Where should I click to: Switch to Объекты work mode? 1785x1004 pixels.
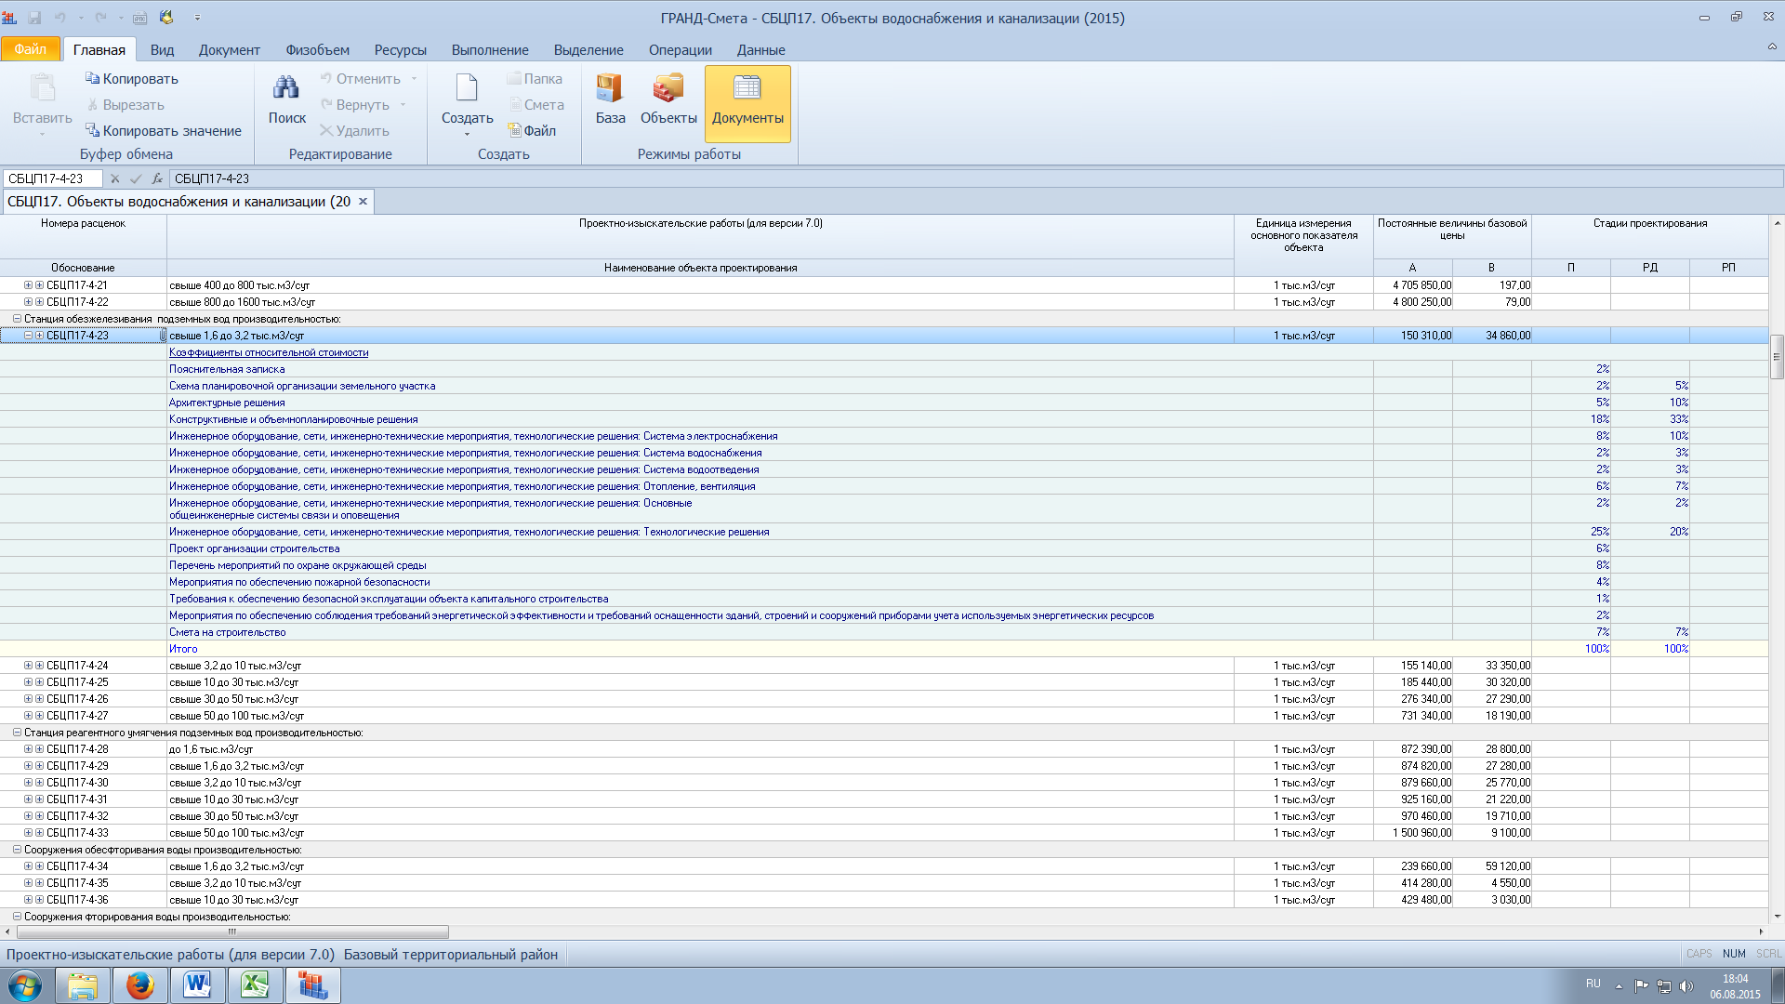[668, 89]
